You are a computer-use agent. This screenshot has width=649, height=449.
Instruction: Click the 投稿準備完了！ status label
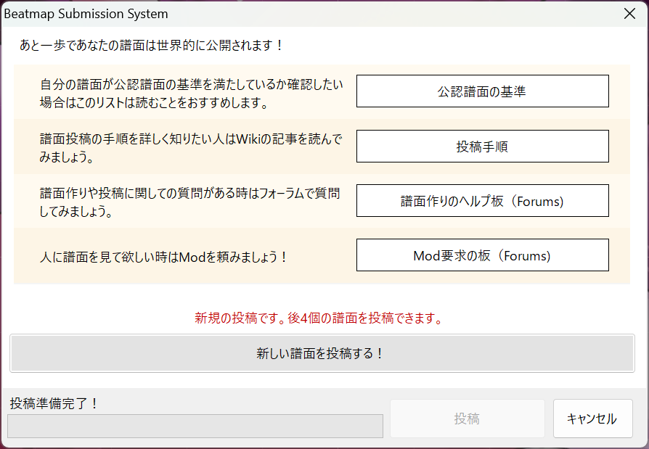click(x=54, y=403)
